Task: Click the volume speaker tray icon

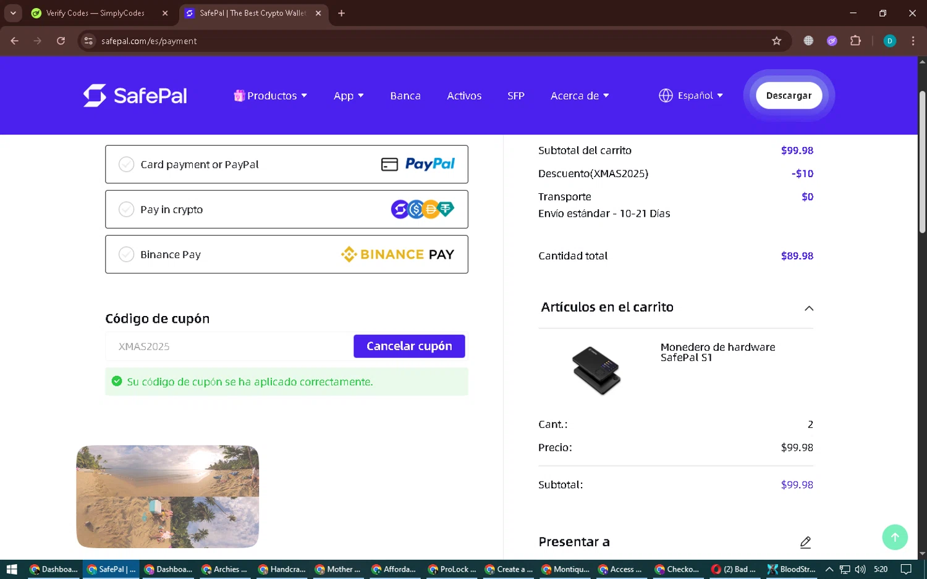Action: coord(860,569)
